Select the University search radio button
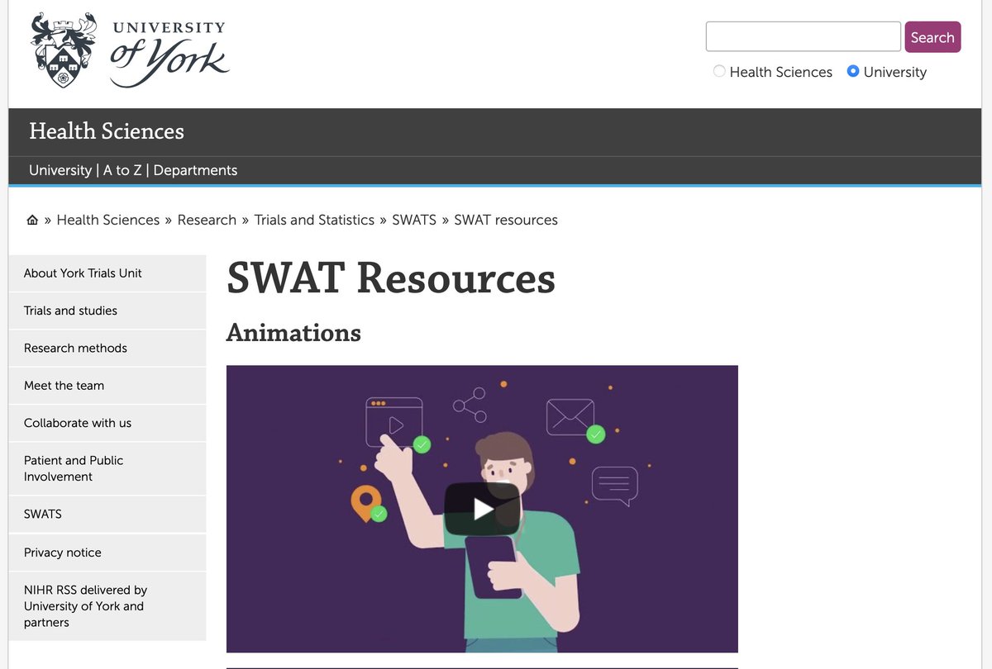The height and width of the screenshot is (669, 992). click(853, 71)
